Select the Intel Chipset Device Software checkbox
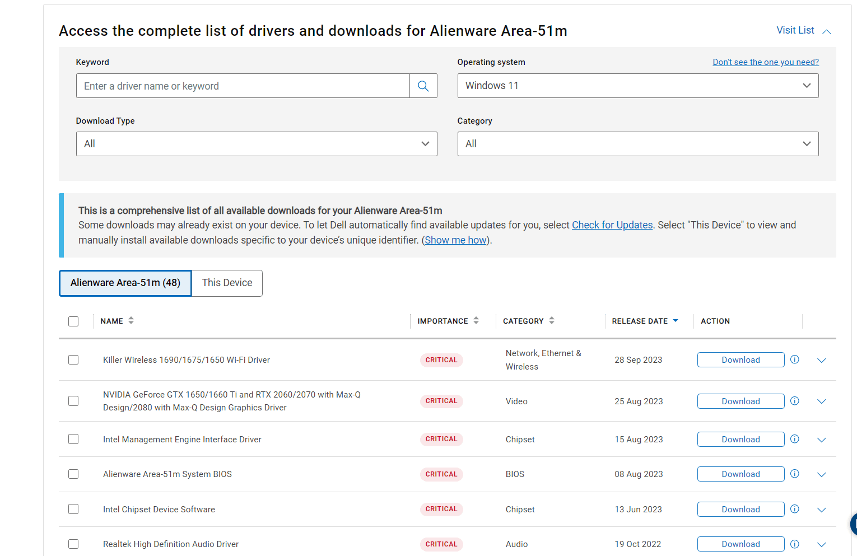Viewport: 857px width, 556px height. pos(73,509)
